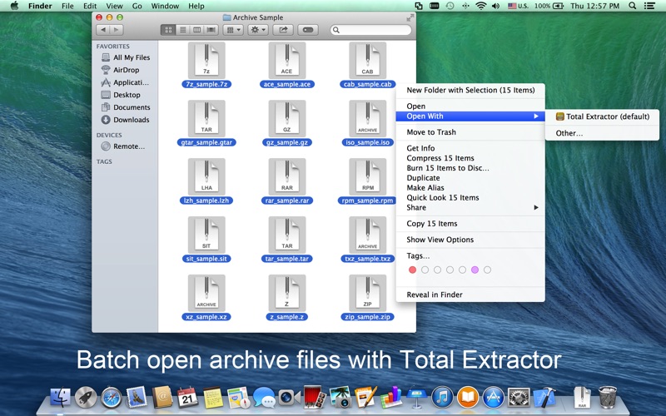The image size is (666, 416).
Task: Choose Move to Trash
Action: click(470, 132)
